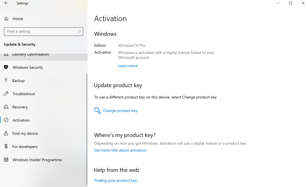Open Windows Insider Programme settings

tap(44, 160)
